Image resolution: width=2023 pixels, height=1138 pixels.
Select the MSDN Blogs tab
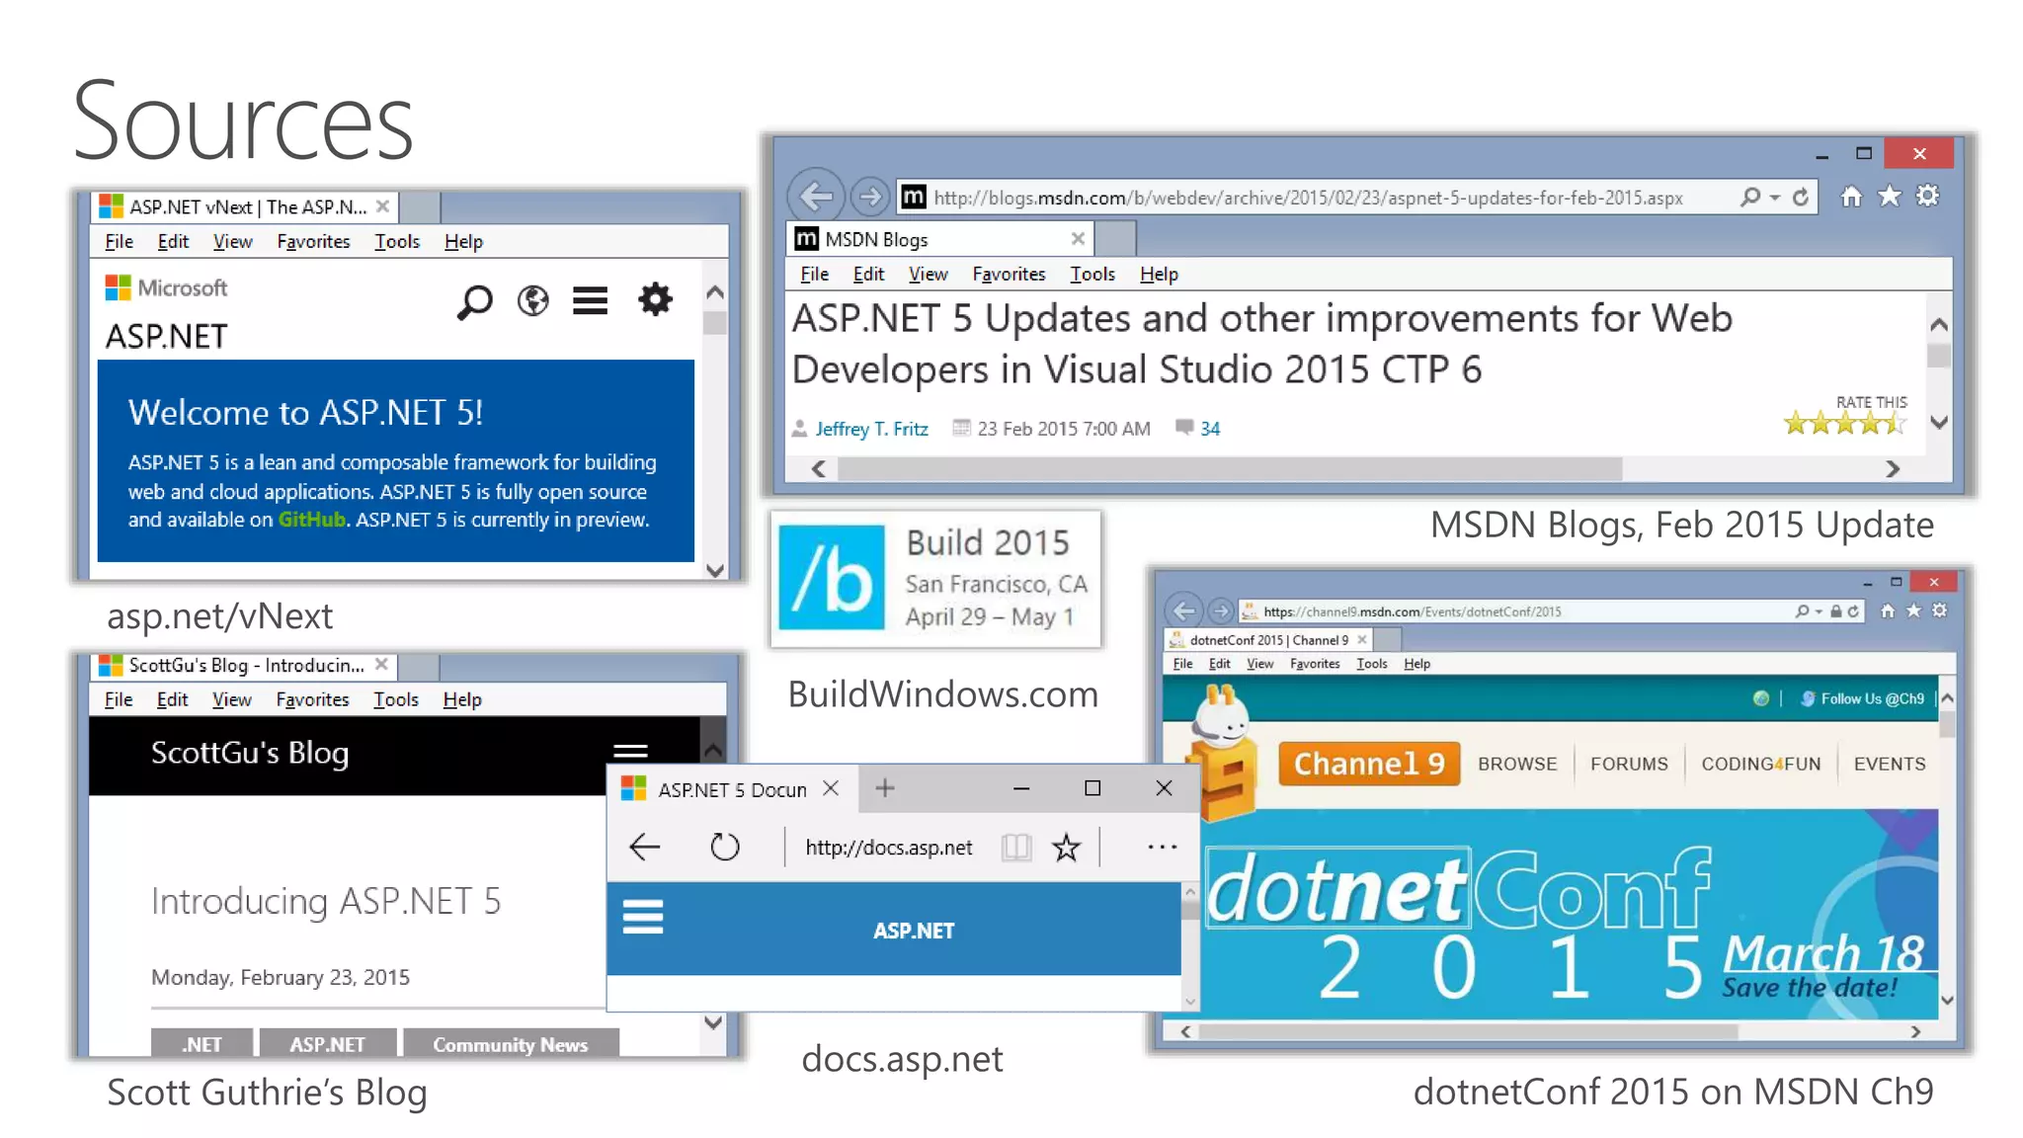938,239
